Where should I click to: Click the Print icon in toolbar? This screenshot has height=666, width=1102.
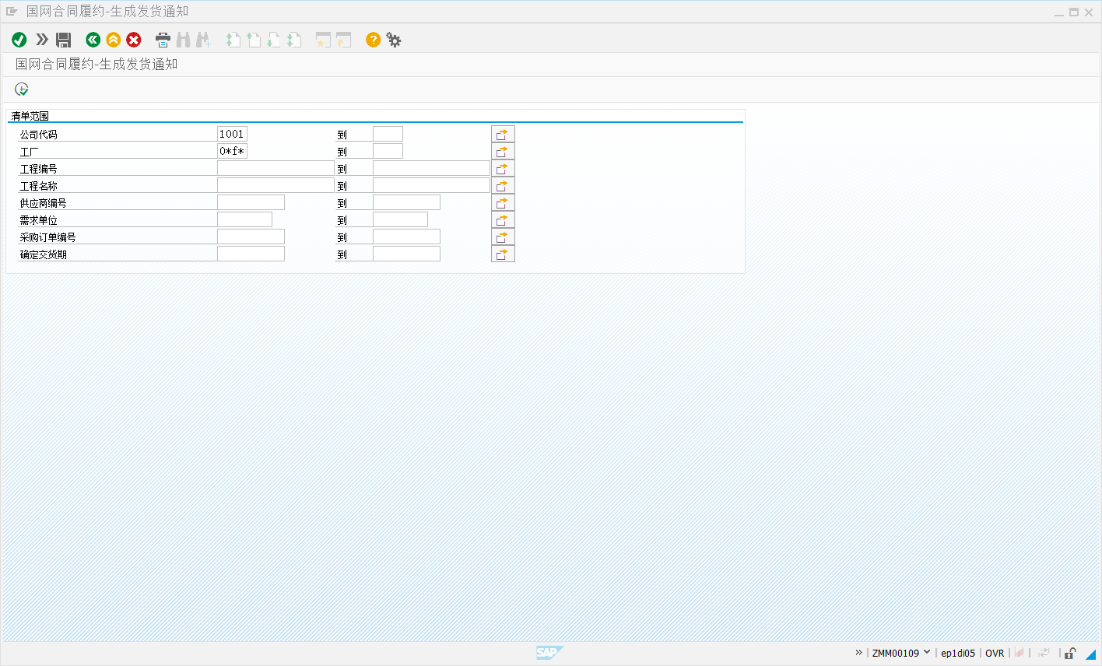point(163,40)
